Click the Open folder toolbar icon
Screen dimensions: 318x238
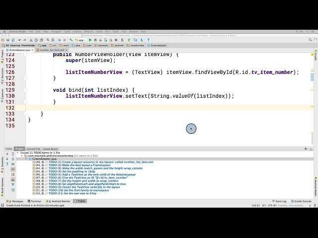3,40
